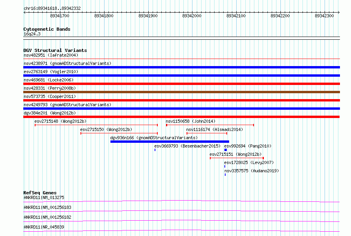Select the nsv1116174 red span line
The height and width of the screenshot is (236, 351).
[x=207, y=133]
